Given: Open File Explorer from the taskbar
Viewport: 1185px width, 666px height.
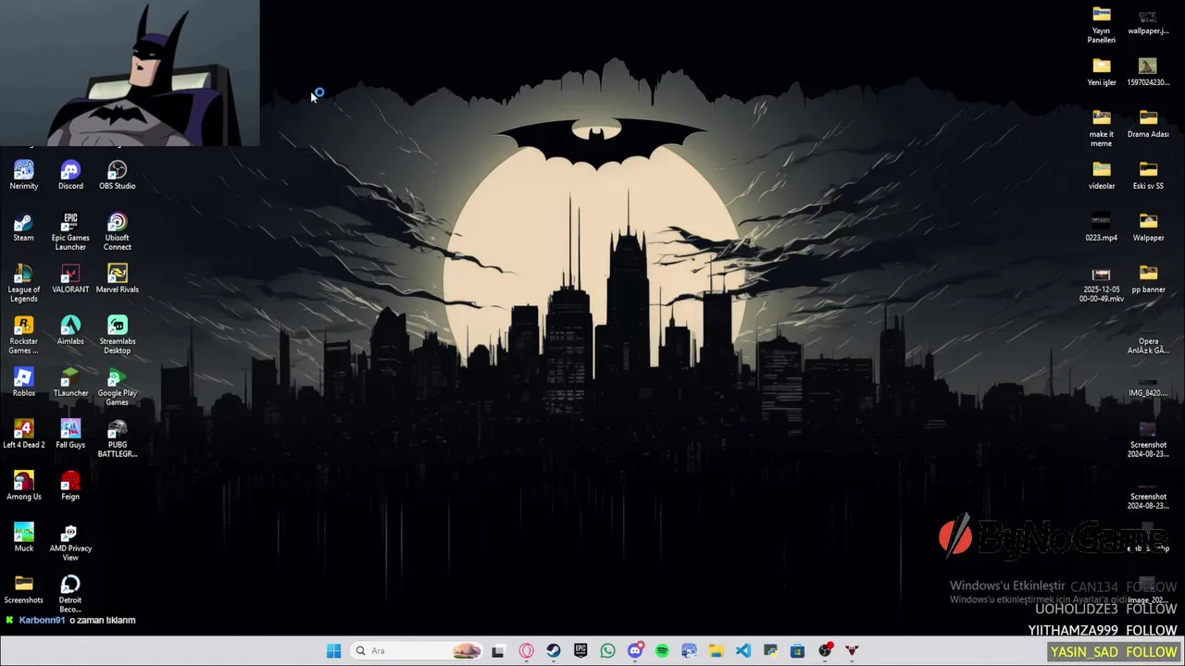Looking at the screenshot, I should 716,651.
